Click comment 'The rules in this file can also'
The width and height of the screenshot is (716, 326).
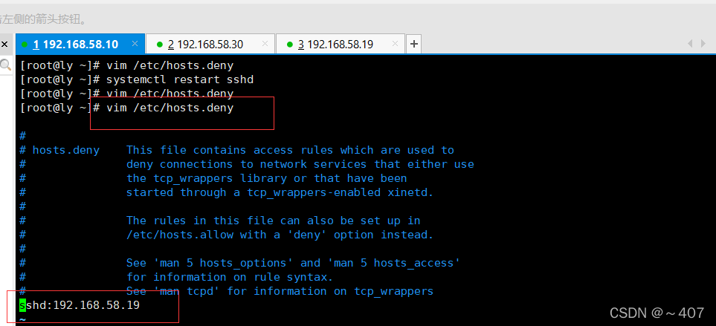pyautogui.click(x=273, y=221)
